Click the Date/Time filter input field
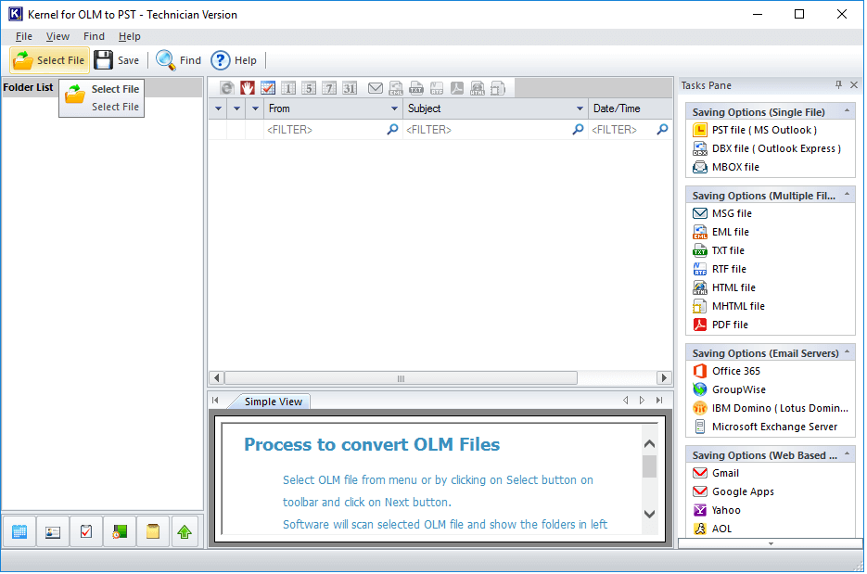The image size is (867, 574). click(x=630, y=130)
